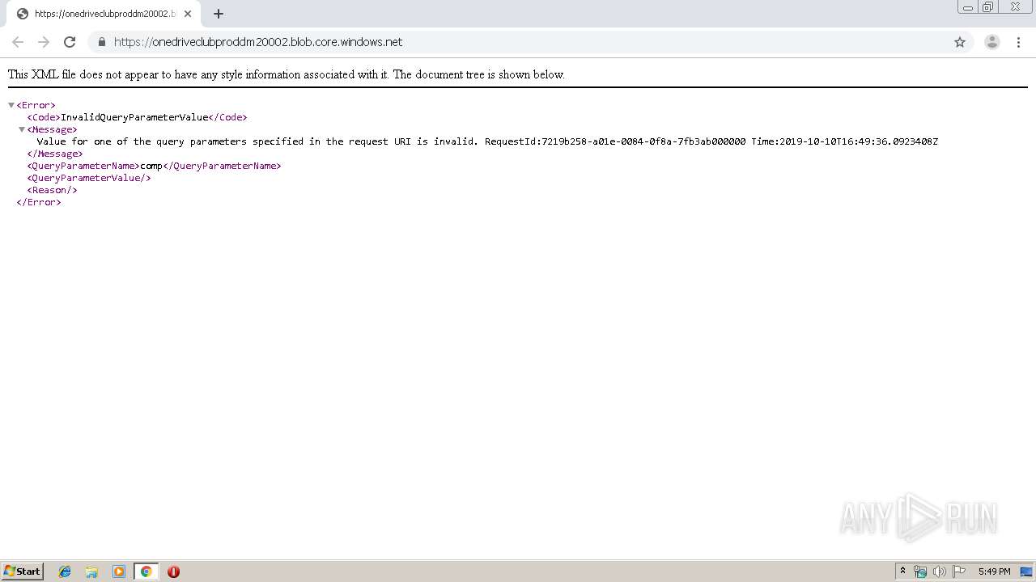View site info via the padlock icon
Screen dimensions: 1036x582
click(101, 42)
